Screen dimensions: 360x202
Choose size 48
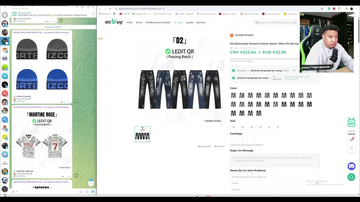pyautogui.click(x=251, y=127)
